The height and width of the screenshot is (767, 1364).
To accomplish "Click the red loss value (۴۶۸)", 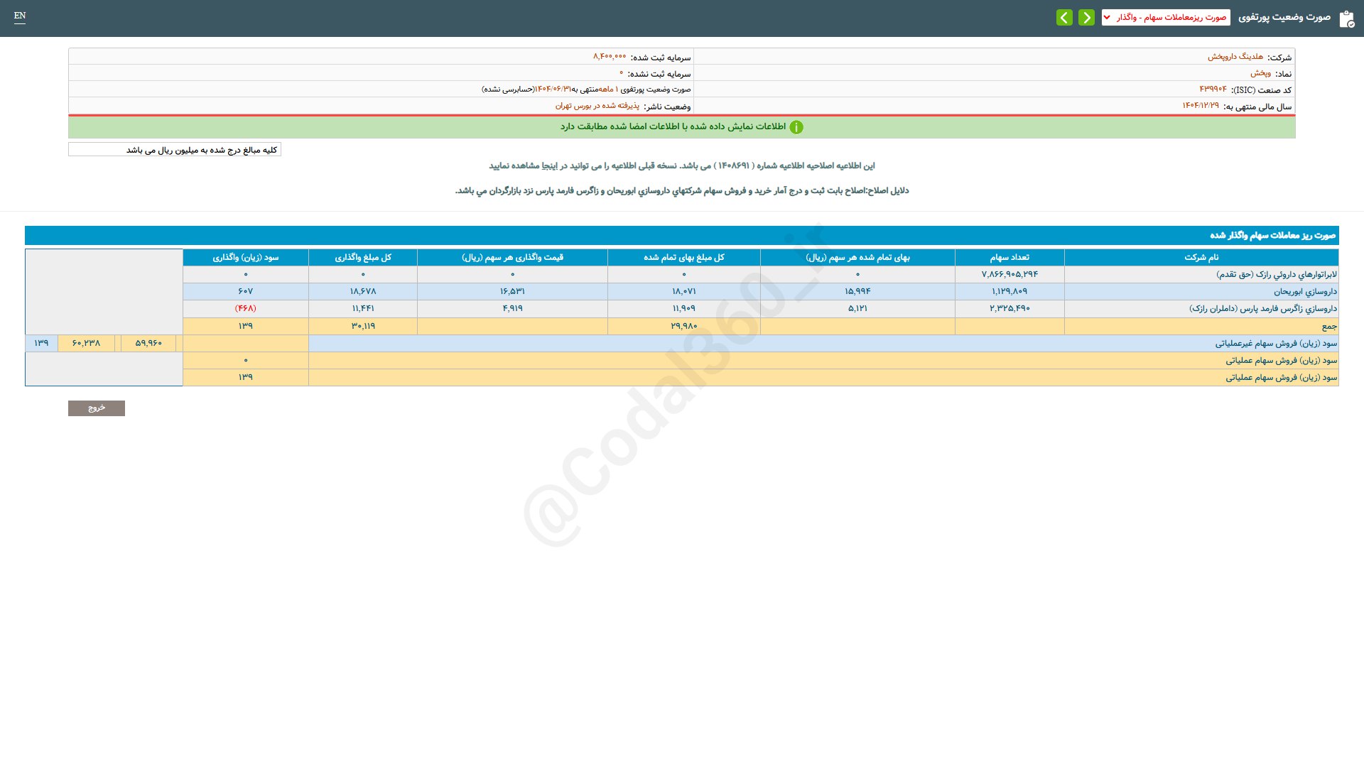I will (x=245, y=309).
